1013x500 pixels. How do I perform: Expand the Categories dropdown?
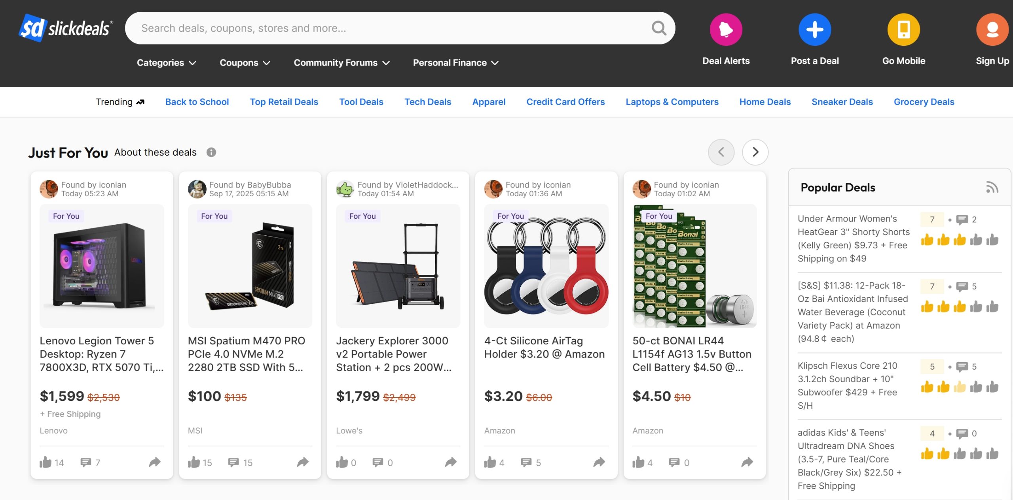click(166, 62)
